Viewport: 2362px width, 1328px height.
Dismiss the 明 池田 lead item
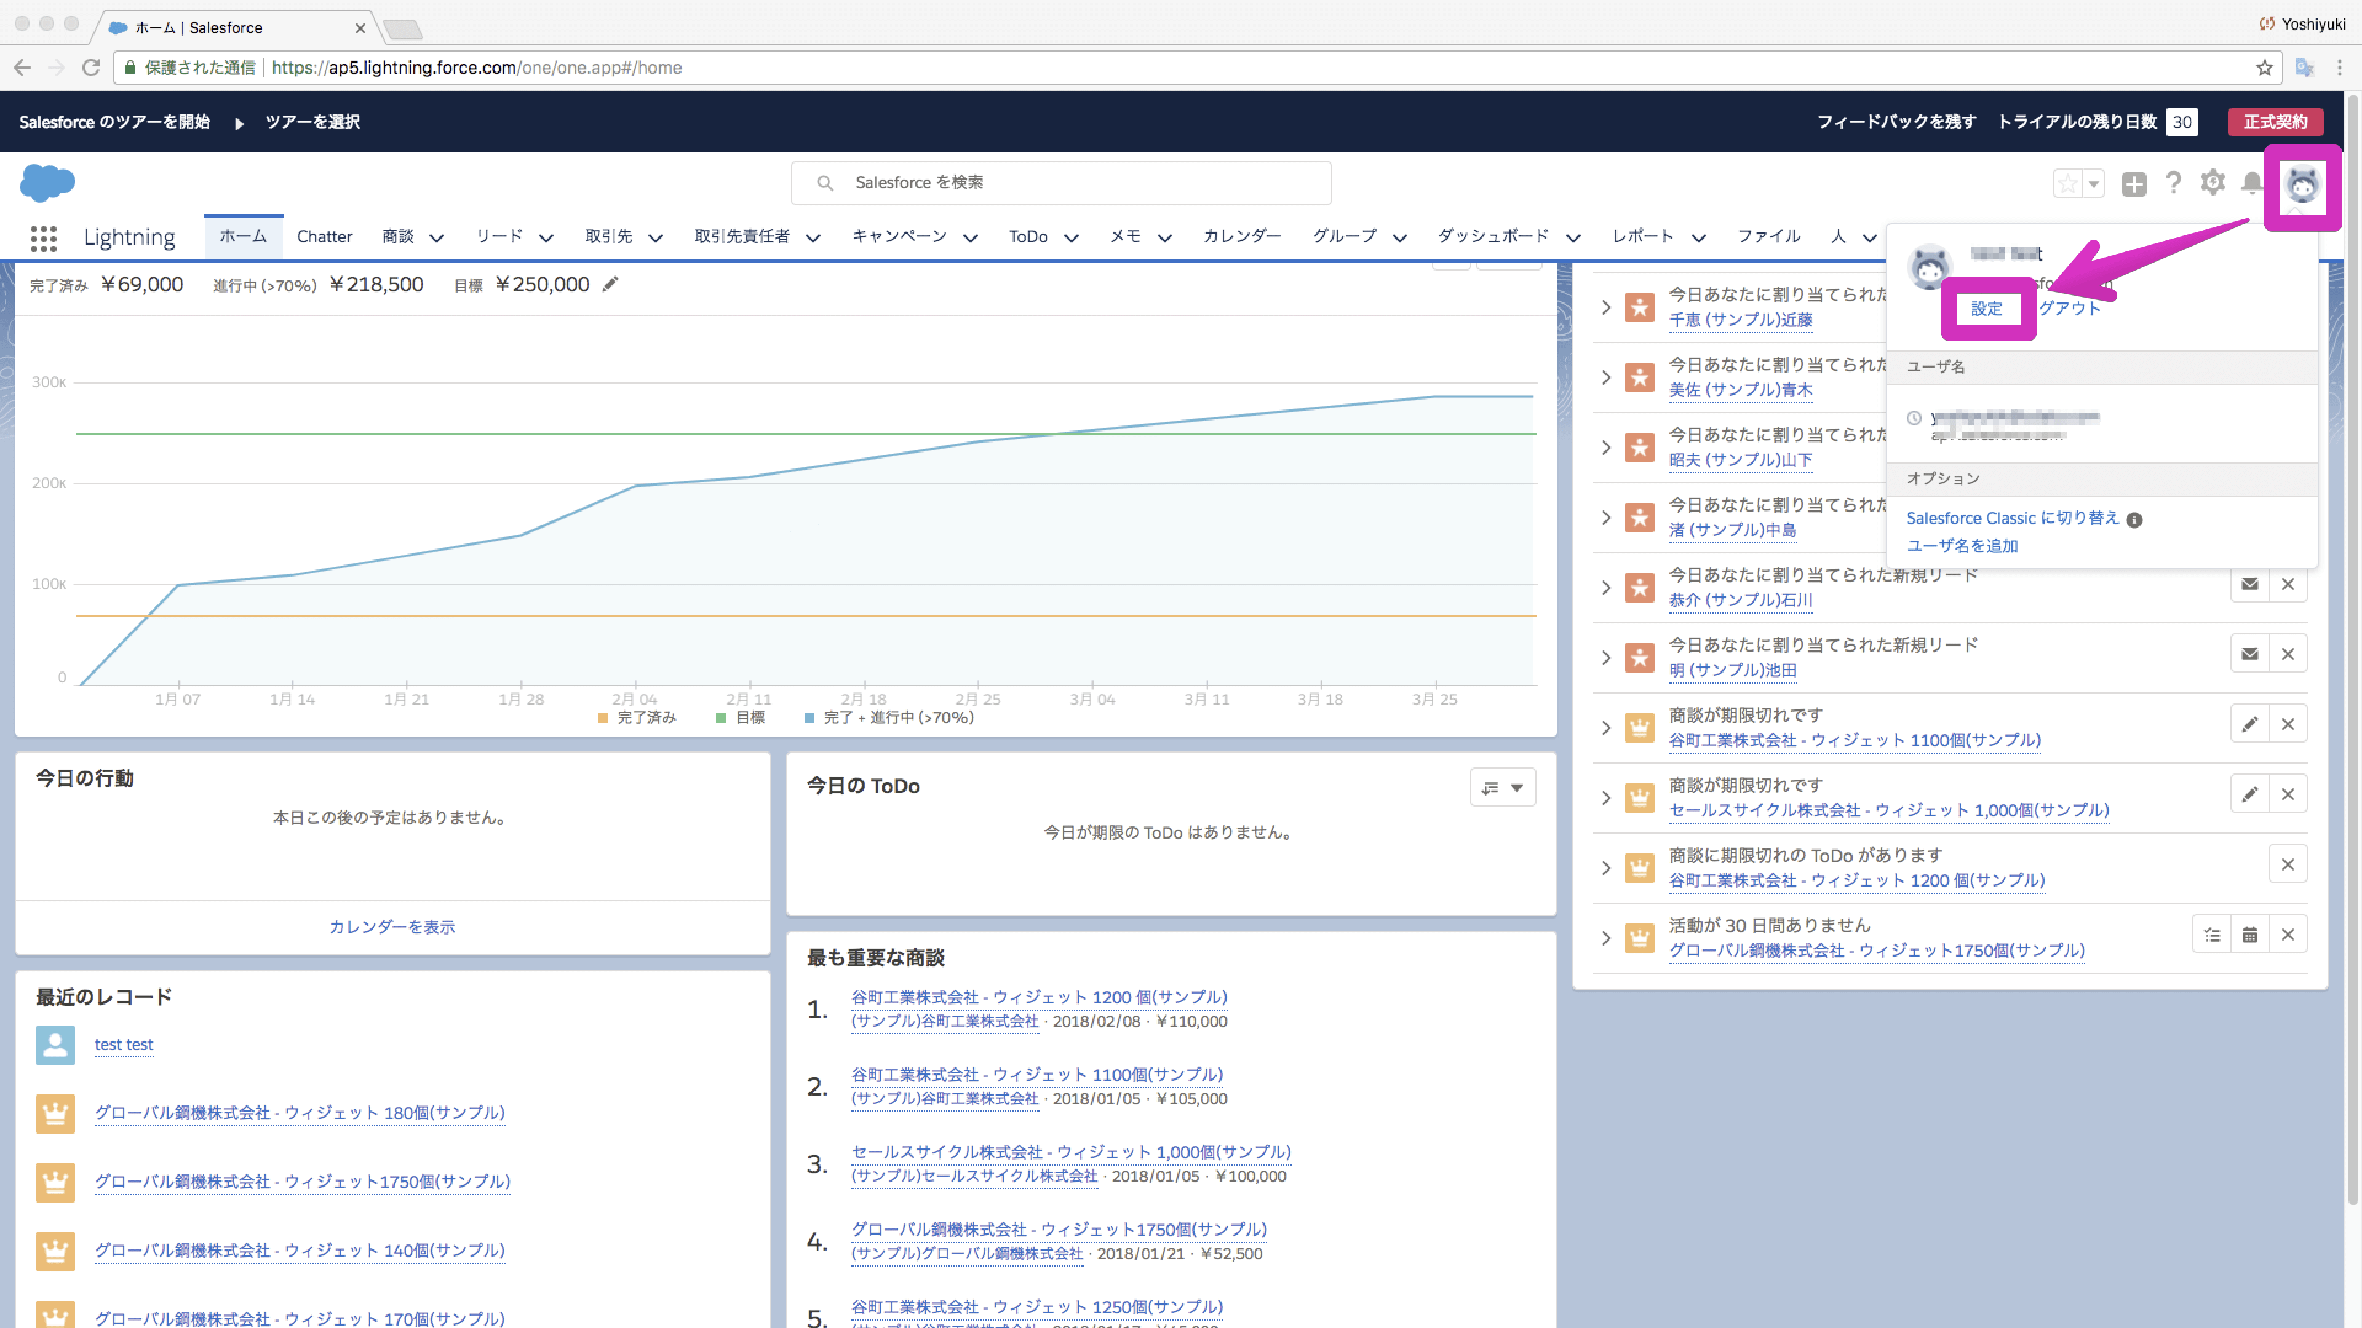(2288, 654)
